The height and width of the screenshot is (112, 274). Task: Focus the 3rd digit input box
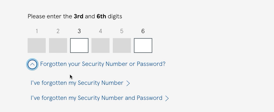[x=79, y=46]
